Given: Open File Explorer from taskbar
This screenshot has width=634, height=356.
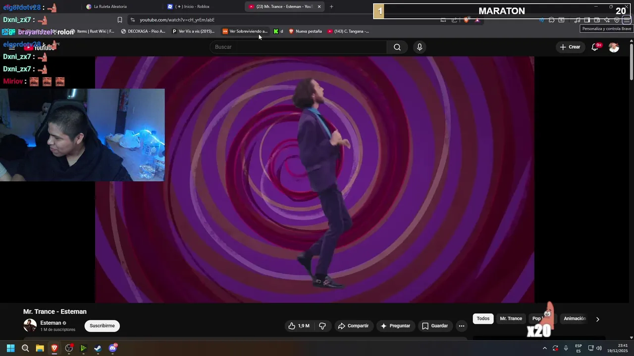Looking at the screenshot, I should [40, 348].
